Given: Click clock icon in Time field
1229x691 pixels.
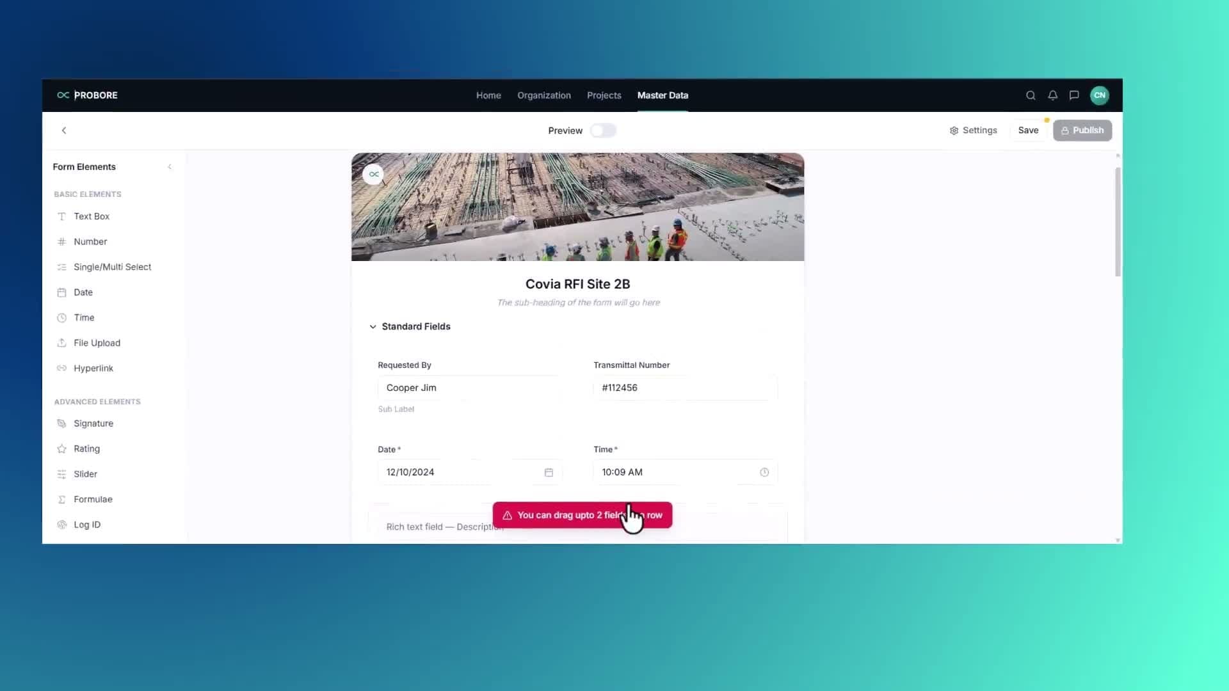Looking at the screenshot, I should pyautogui.click(x=764, y=472).
